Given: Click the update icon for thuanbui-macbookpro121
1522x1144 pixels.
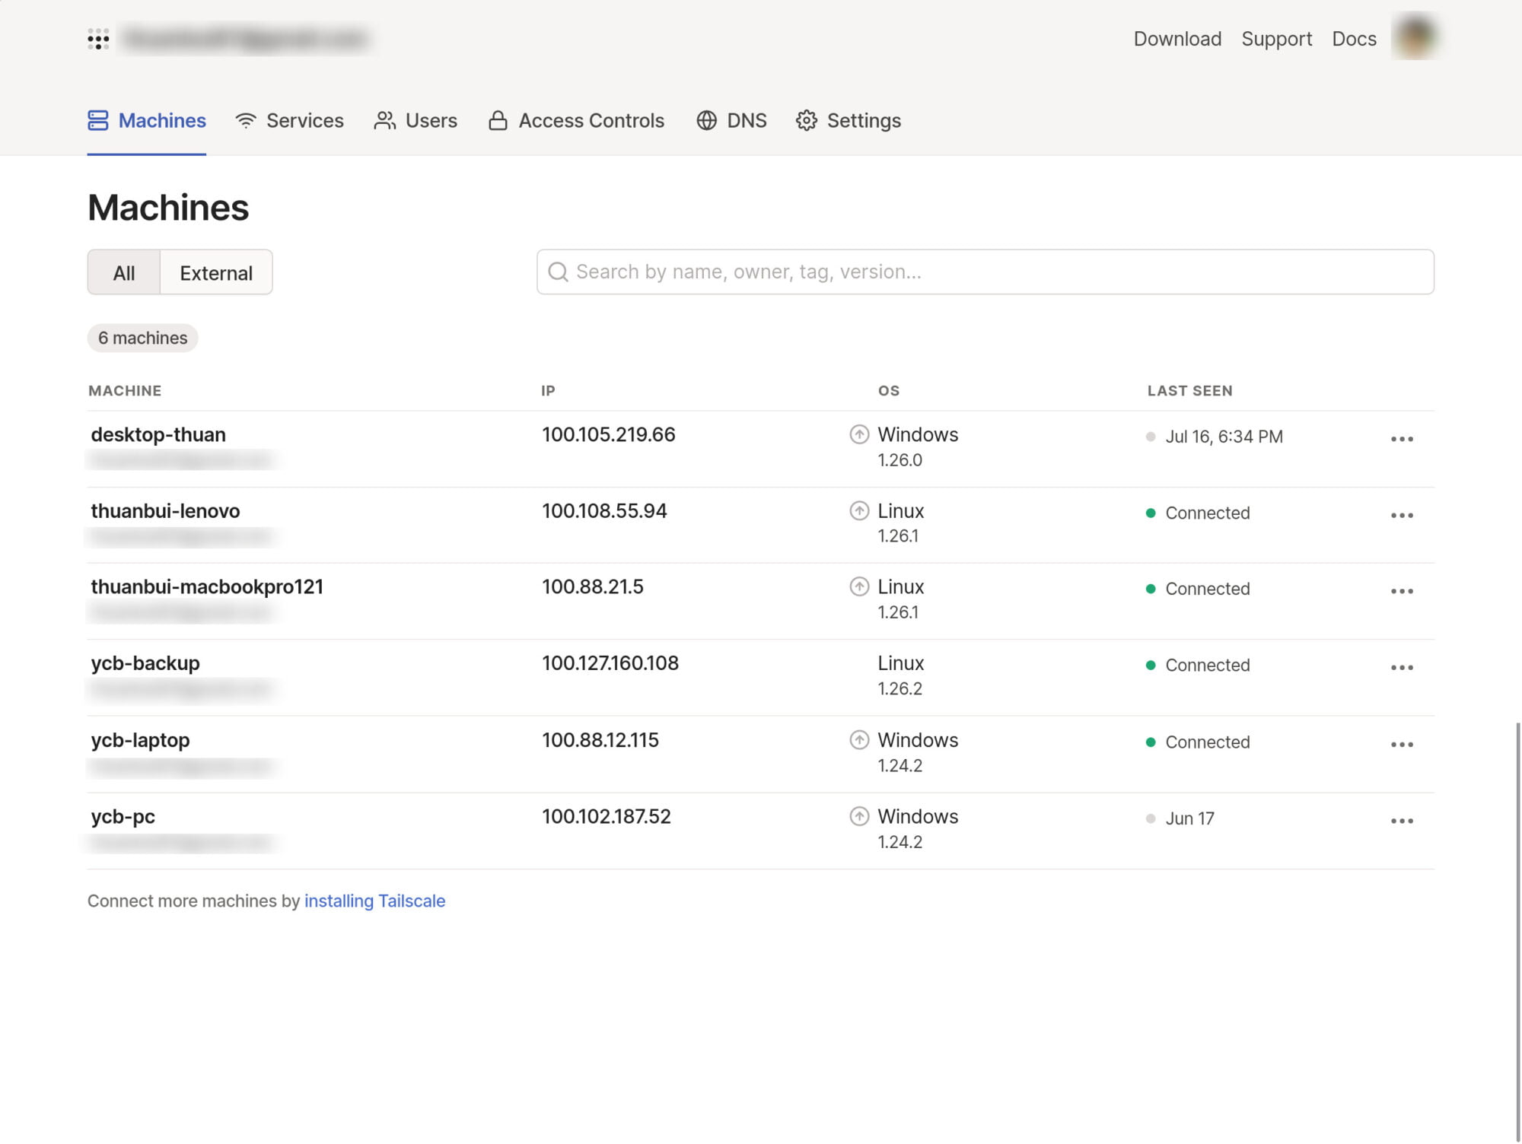Looking at the screenshot, I should point(859,586).
